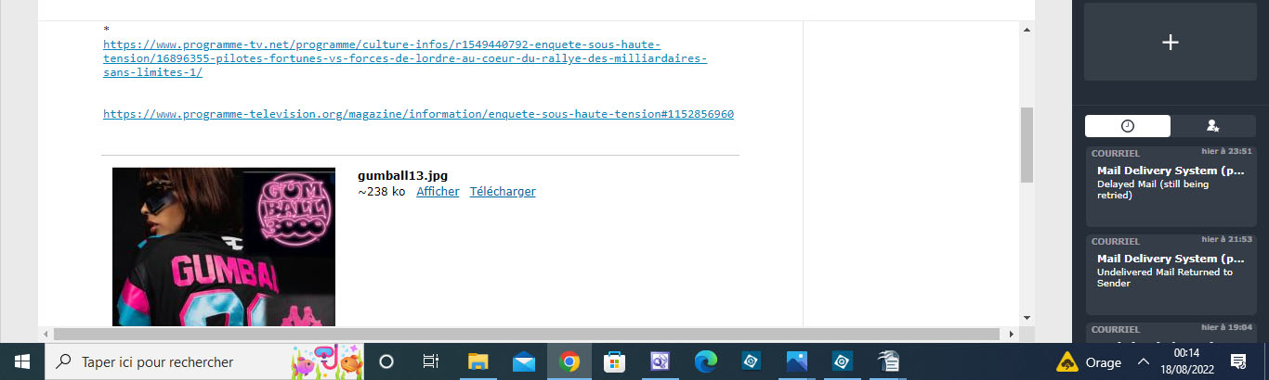Click the horizontal scrollbar right arrow
This screenshot has height=380, width=1269.
pos(1012,334)
